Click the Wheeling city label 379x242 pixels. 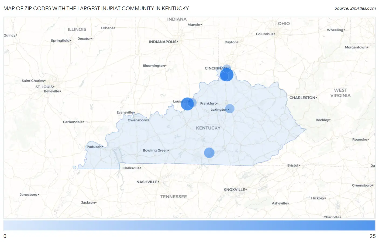click(x=335, y=30)
